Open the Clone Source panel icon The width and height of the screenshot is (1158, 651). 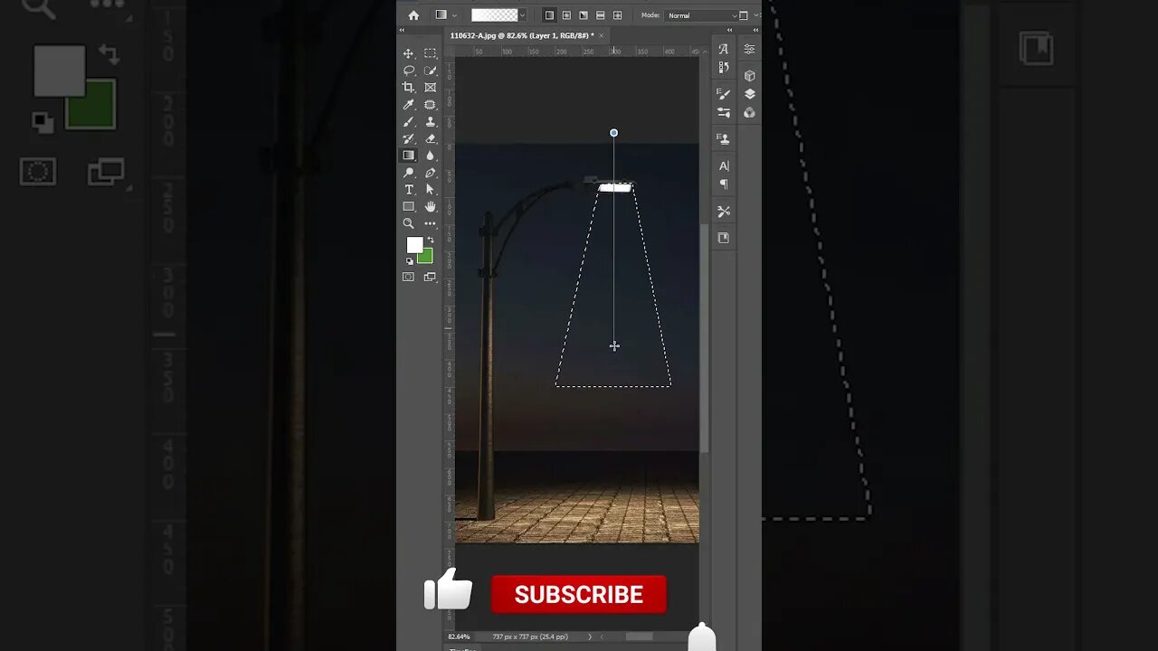724,138
